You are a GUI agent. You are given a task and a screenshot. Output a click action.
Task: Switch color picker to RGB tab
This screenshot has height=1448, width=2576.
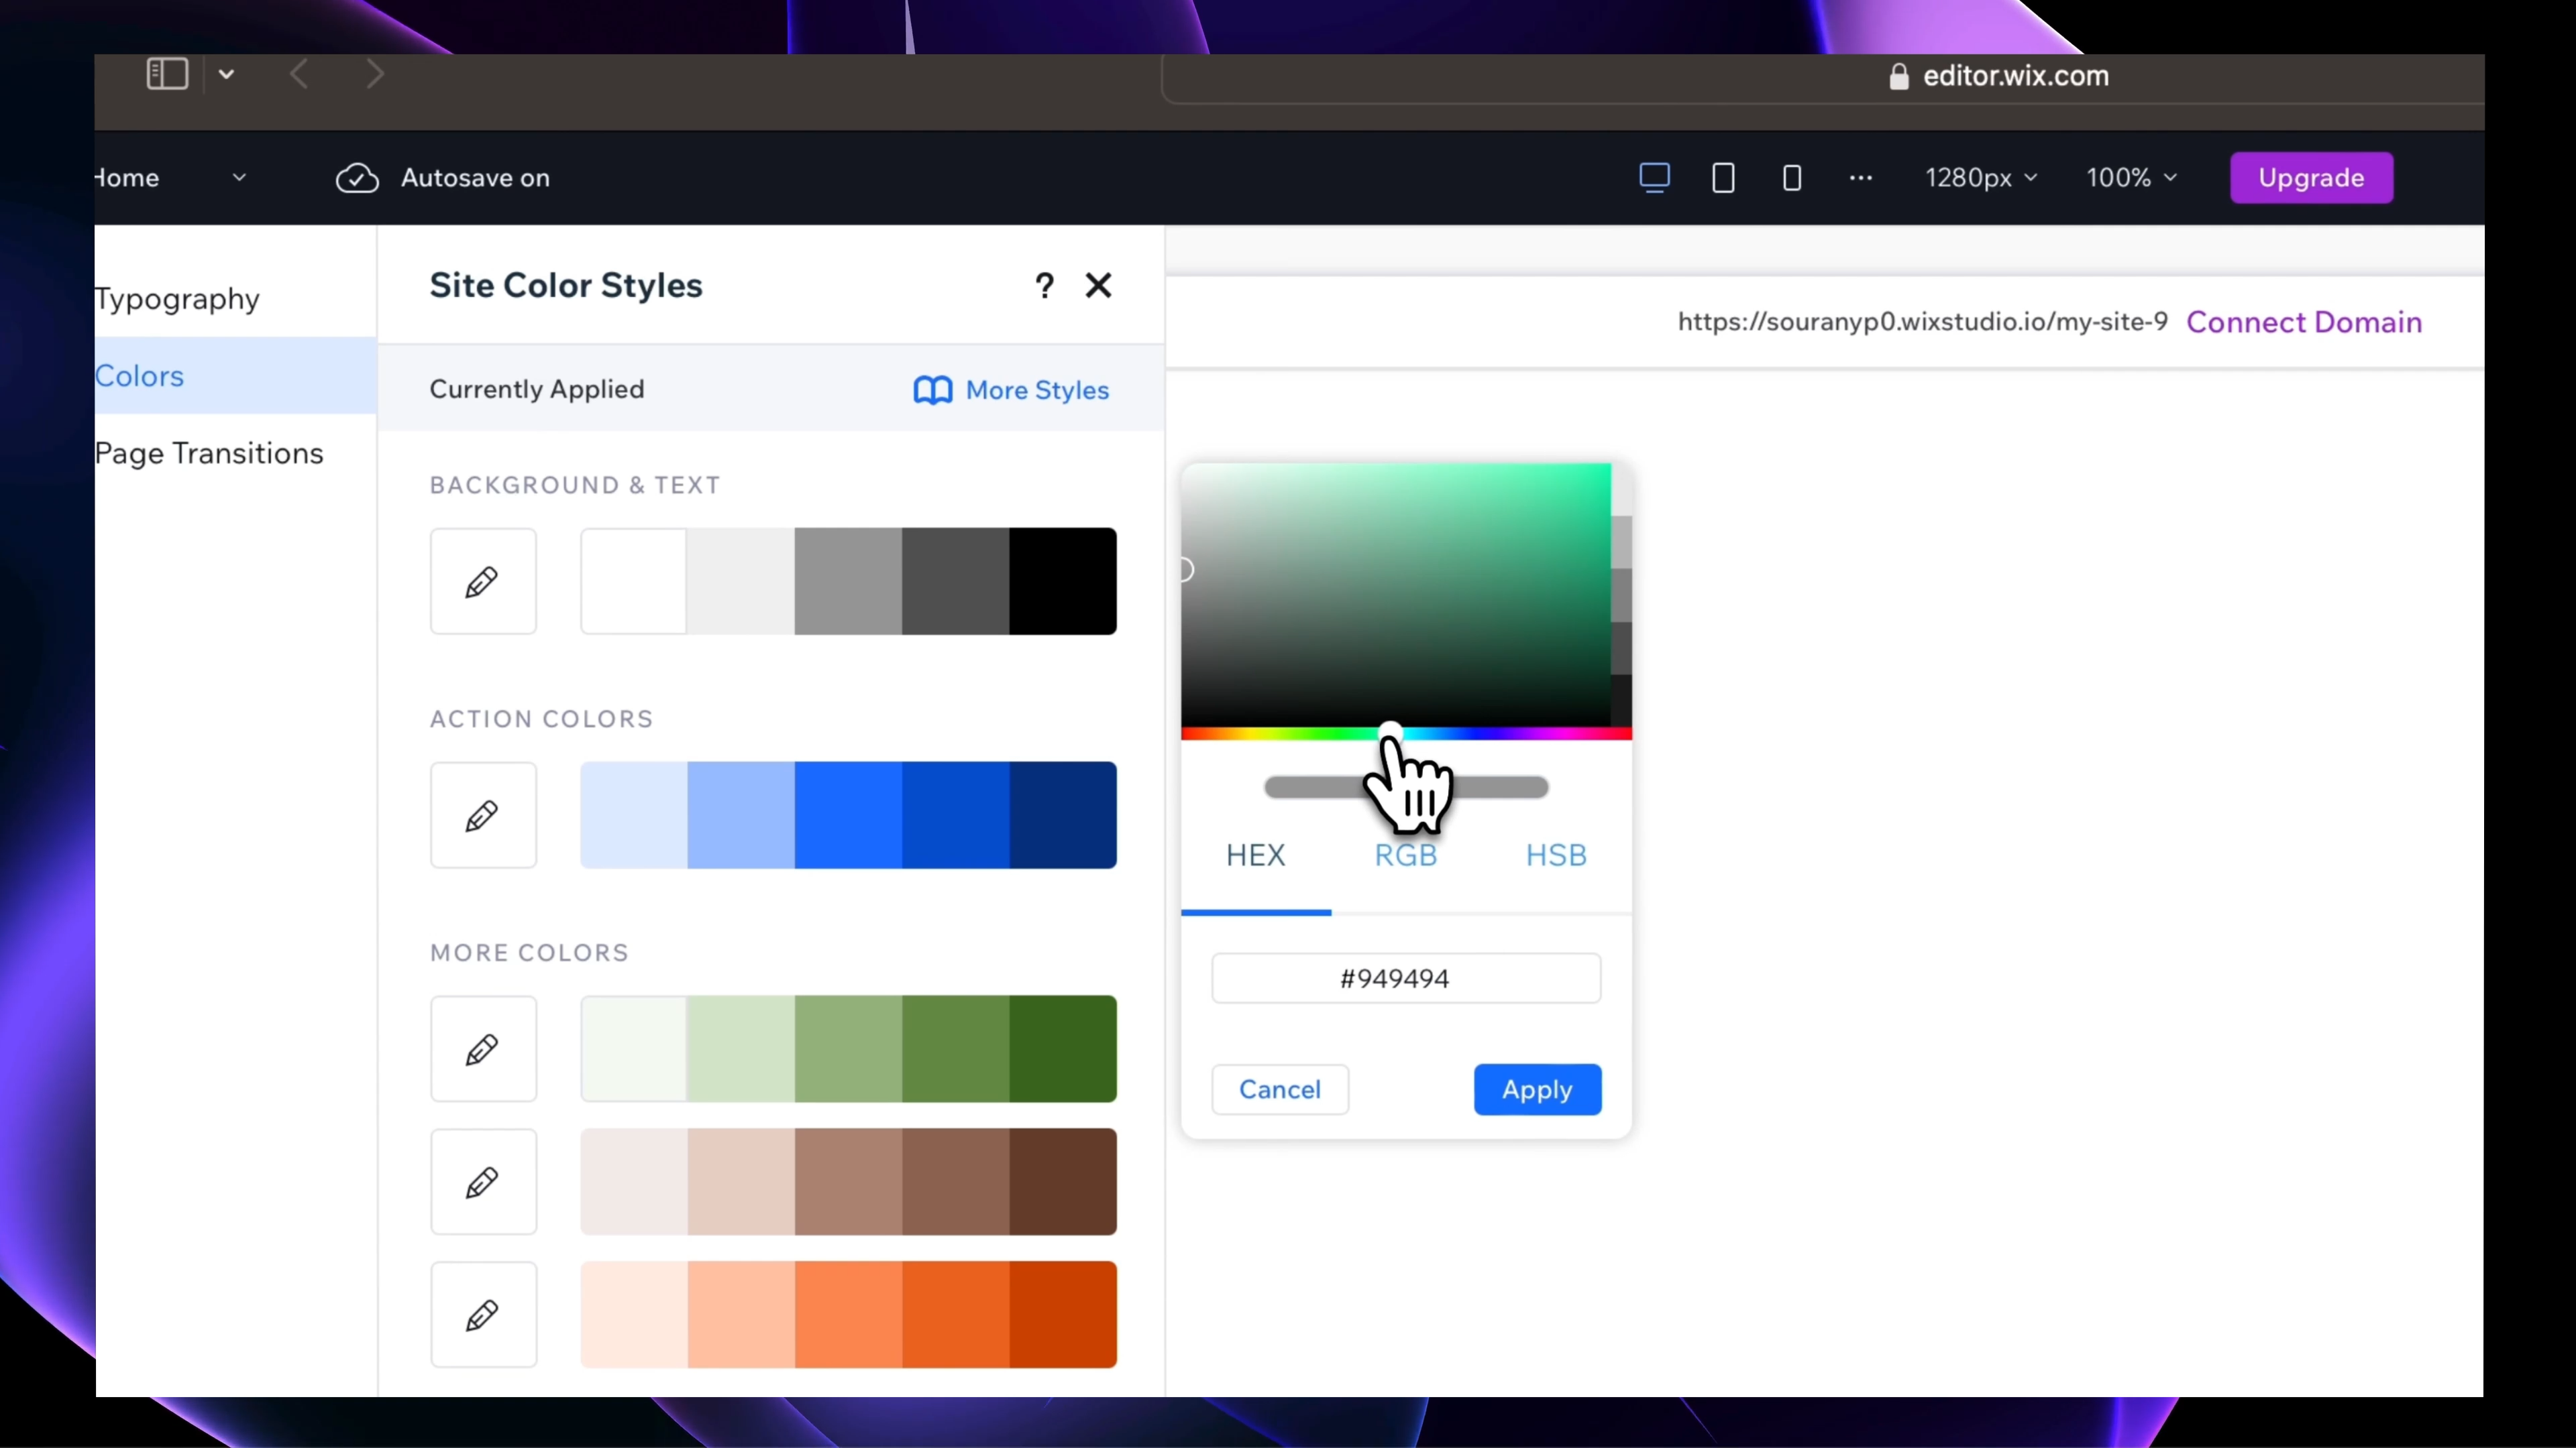pos(1405,855)
